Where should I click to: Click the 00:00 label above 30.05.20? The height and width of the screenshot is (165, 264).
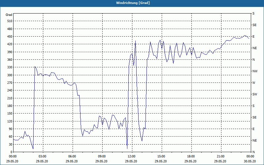point(250,156)
